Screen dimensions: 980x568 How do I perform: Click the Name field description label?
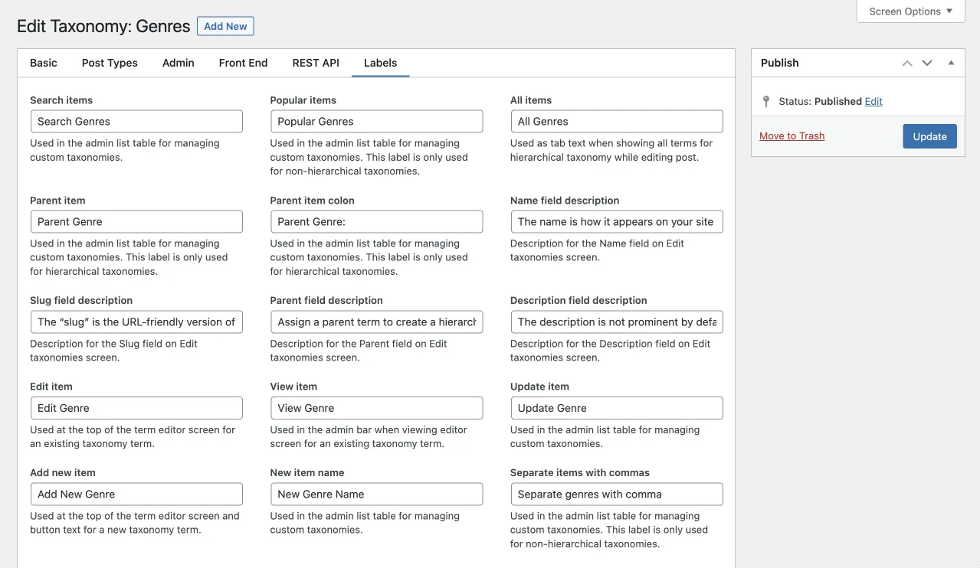(x=565, y=201)
